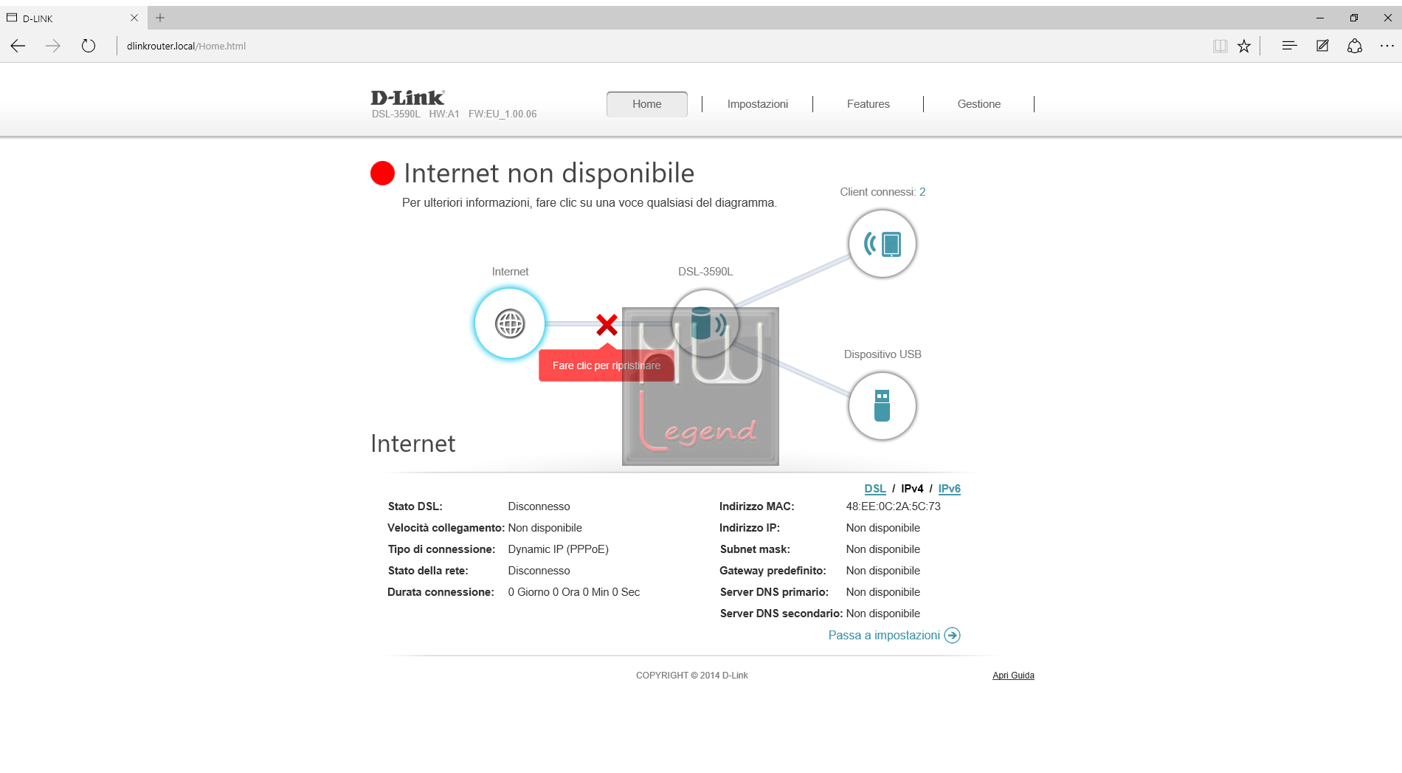Viewport: 1402px width, 773px height.
Task: Click the DSL-3590L router icon
Action: [x=705, y=323]
